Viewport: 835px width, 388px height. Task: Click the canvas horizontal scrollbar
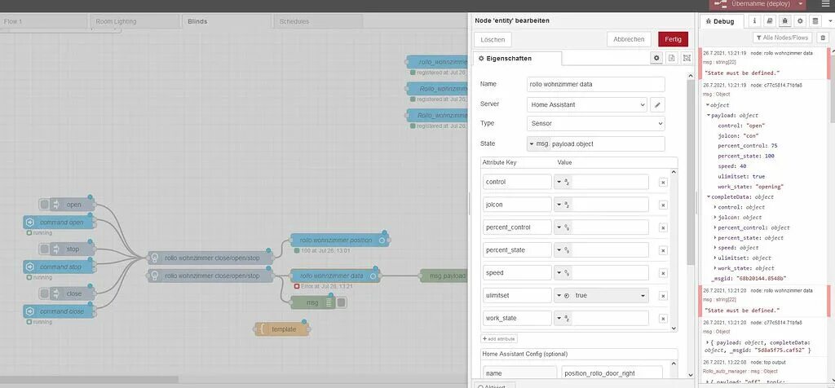89,380
